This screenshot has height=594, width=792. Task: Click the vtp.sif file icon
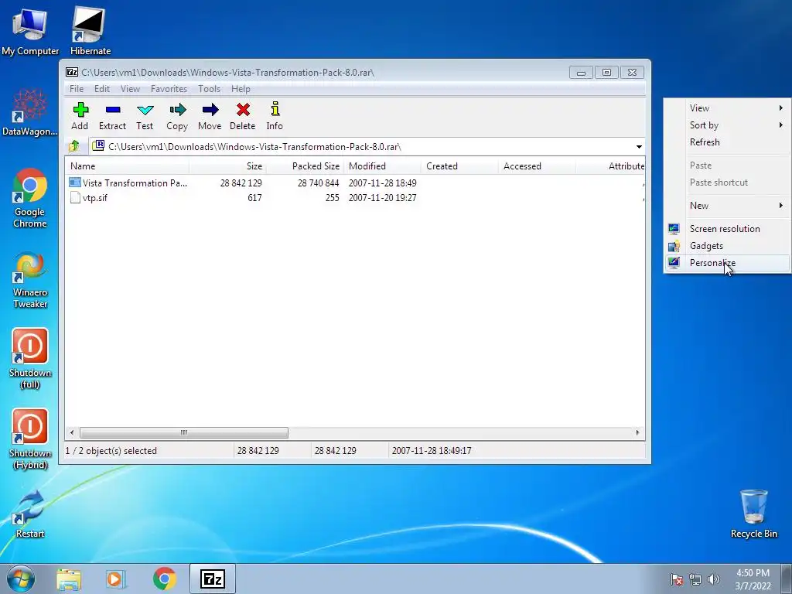pyautogui.click(x=75, y=197)
